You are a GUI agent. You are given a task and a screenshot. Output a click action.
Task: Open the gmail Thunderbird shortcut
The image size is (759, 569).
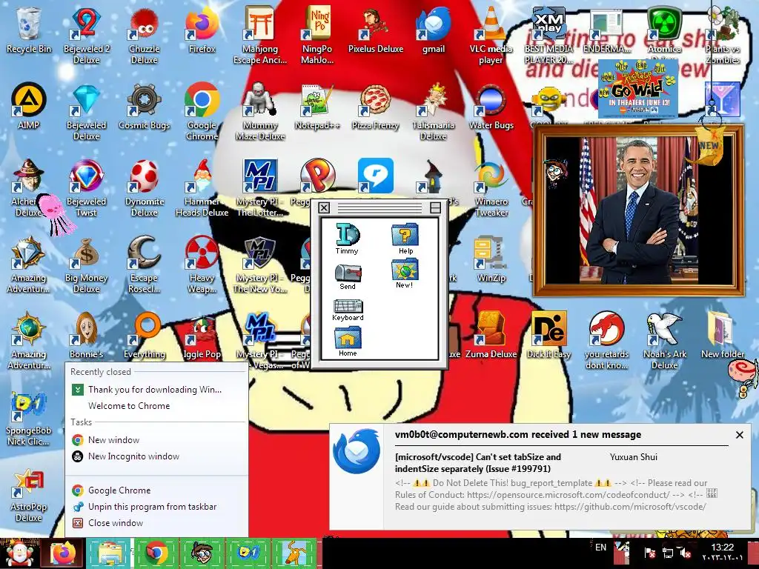point(433,29)
